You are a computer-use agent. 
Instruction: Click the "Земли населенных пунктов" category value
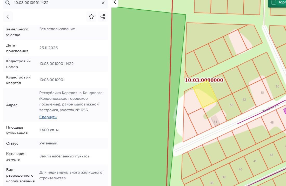point(64,156)
